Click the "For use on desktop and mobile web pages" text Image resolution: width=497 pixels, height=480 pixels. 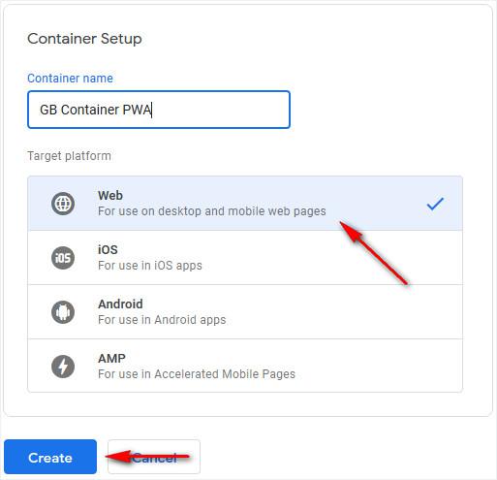[212, 211]
